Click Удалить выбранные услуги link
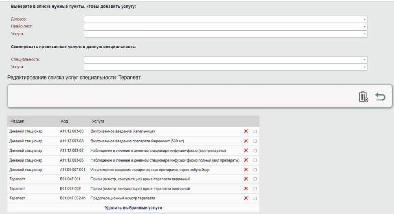Image resolution: width=394 pixels, height=214 pixels. [x=133, y=208]
